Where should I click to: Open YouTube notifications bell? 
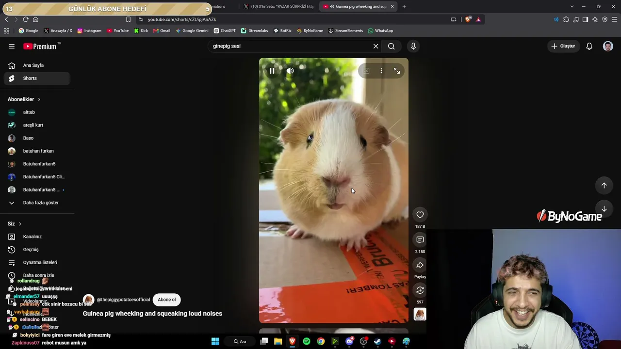point(589,46)
